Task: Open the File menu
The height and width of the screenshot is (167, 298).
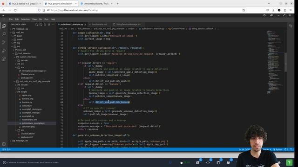Action: pyautogui.click(x=11, y=19)
